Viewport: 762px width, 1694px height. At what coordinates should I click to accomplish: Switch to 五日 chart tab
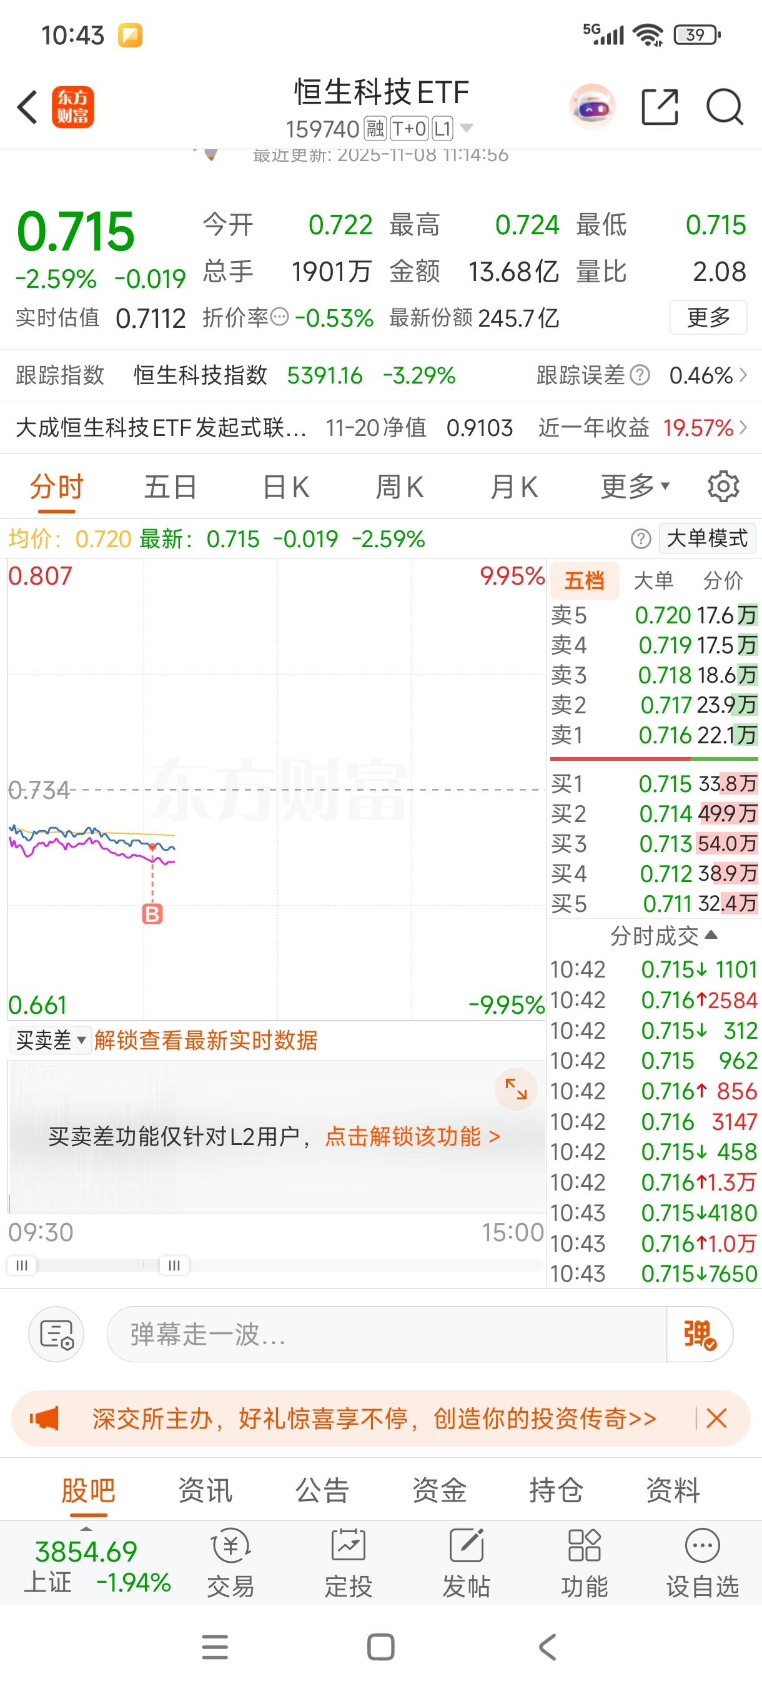[x=171, y=487]
